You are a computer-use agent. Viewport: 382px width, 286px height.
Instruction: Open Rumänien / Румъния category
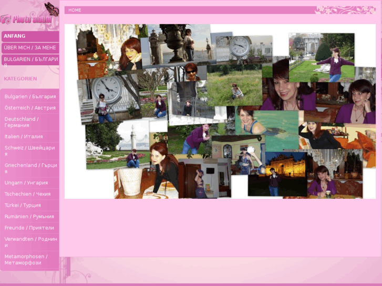(30, 216)
